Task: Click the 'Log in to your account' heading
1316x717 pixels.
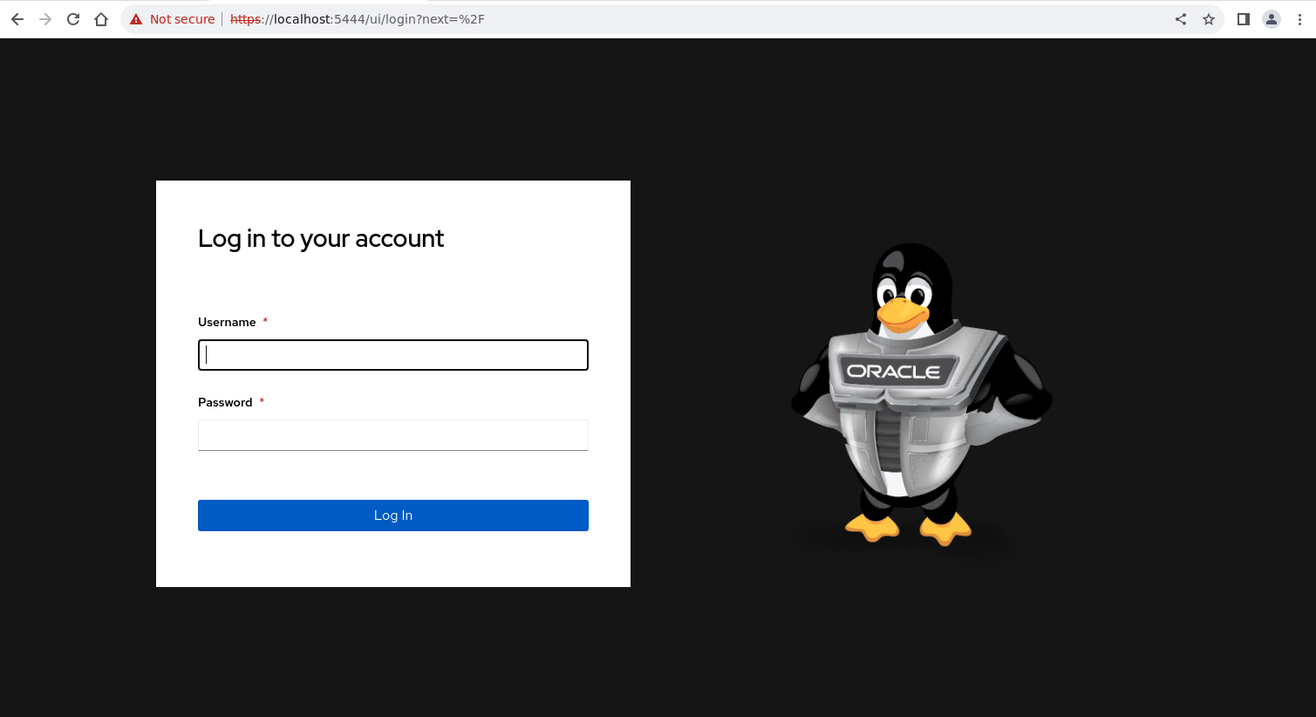Action: [321, 239]
